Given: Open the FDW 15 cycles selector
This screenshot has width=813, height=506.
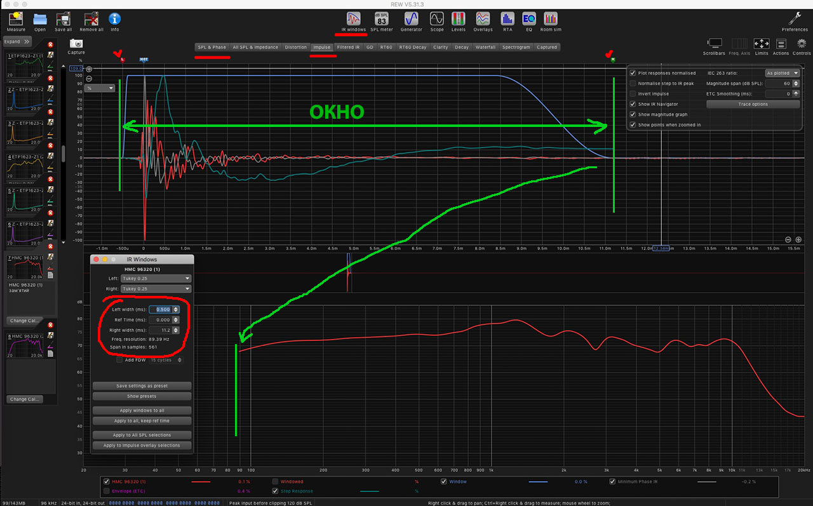Looking at the screenshot, I should coord(165,360).
